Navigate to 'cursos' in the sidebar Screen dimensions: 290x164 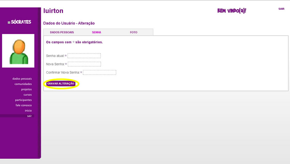point(27,95)
